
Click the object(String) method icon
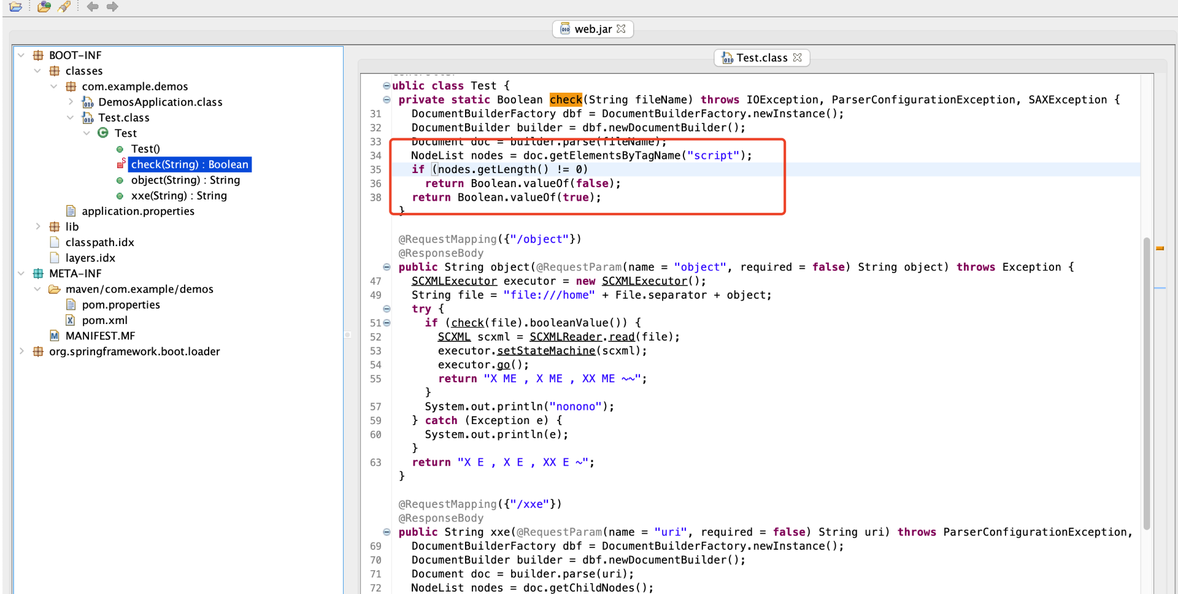(x=120, y=180)
